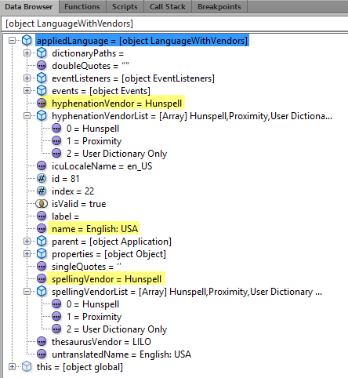348x378 pixels.
Task: Click the boolean icon beside isValid
Action: point(42,204)
